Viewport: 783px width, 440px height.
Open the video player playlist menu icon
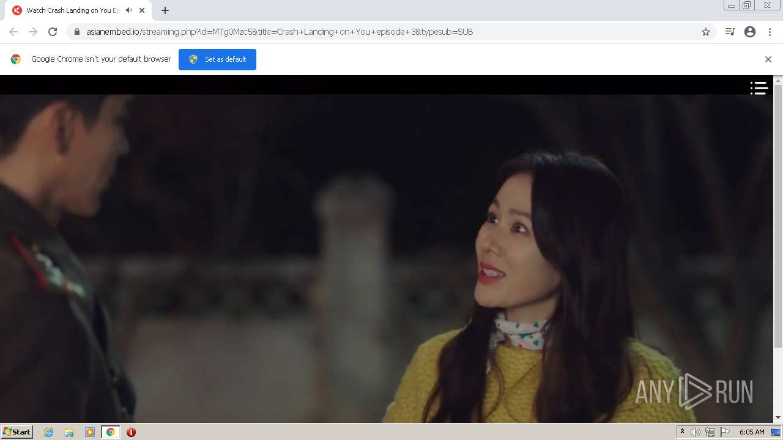coord(759,88)
